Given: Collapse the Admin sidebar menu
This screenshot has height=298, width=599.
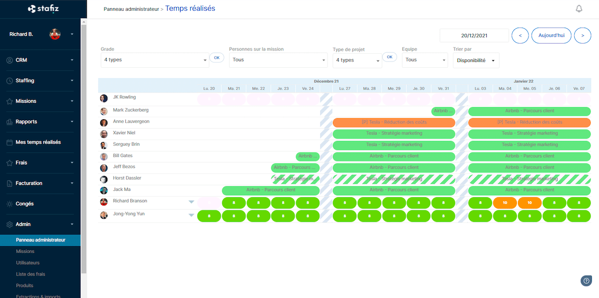Looking at the screenshot, I should (x=72, y=224).
